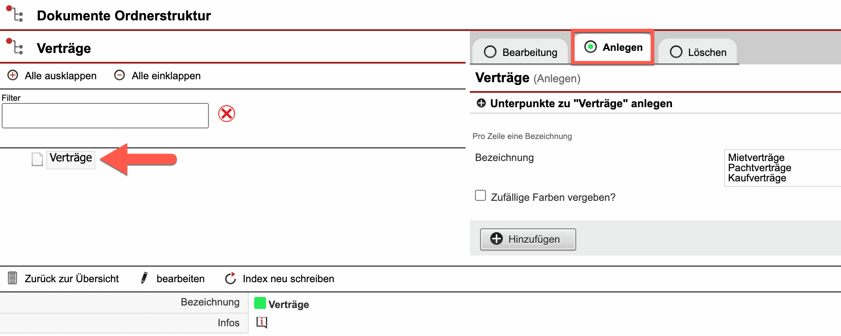This screenshot has width=841, height=336.
Task: Switch to the Anlegen tab
Action: click(x=613, y=47)
